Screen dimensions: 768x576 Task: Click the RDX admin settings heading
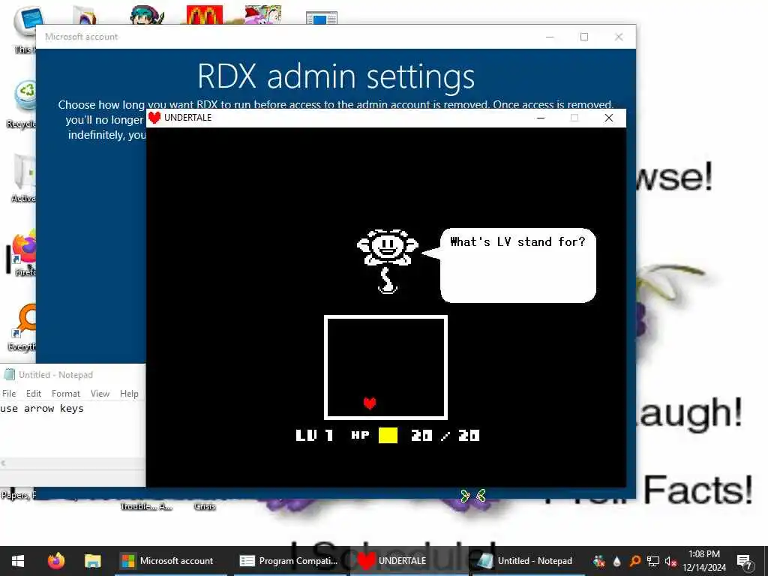[x=336, y=76]
